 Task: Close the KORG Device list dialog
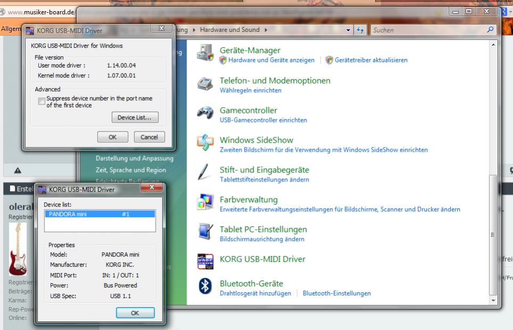click(x=152, y=187)
